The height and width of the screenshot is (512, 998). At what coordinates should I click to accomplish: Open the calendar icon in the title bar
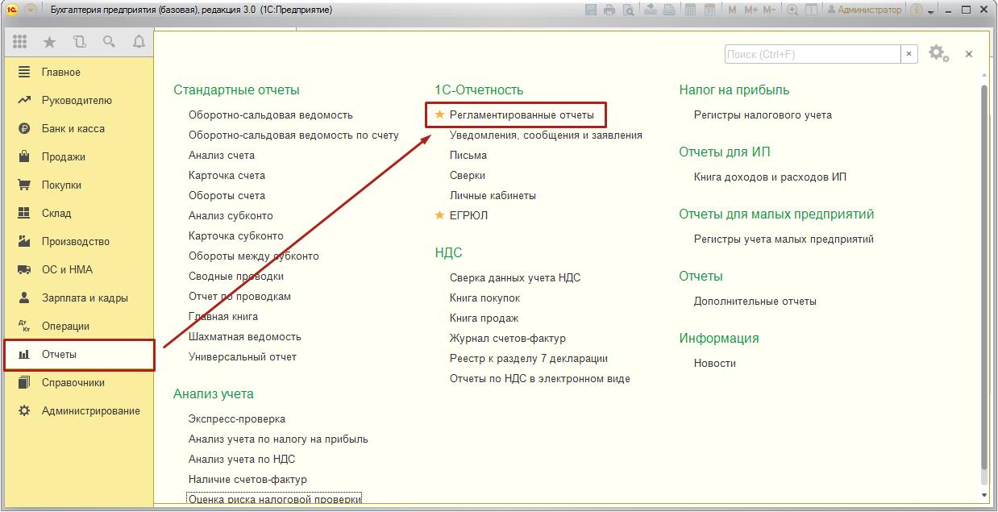click(709, 10)
